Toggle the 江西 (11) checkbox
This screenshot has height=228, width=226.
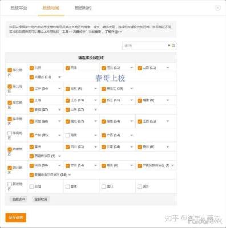[x=140, y=121]
